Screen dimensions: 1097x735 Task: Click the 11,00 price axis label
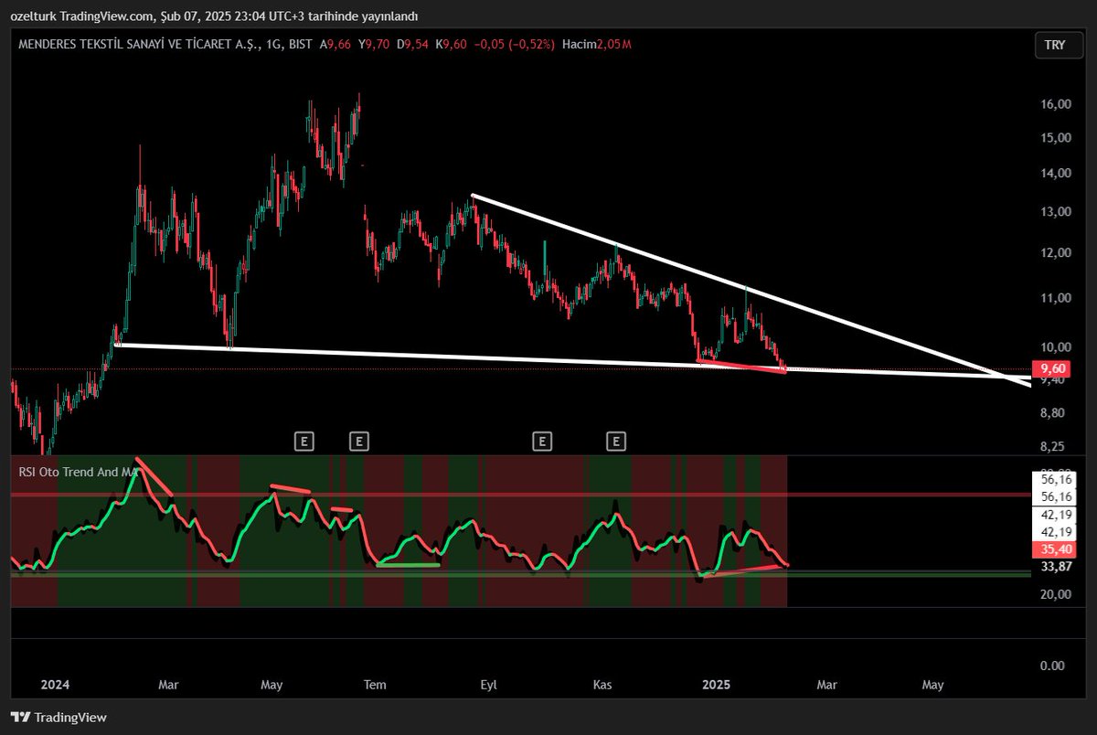point(1055,298)
